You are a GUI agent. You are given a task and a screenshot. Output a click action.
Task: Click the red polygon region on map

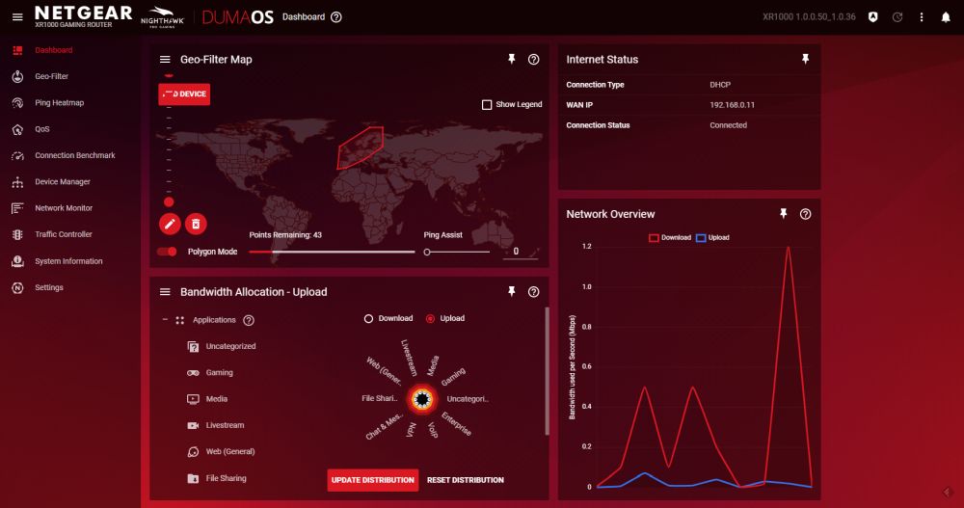click(x=359, y=147)
